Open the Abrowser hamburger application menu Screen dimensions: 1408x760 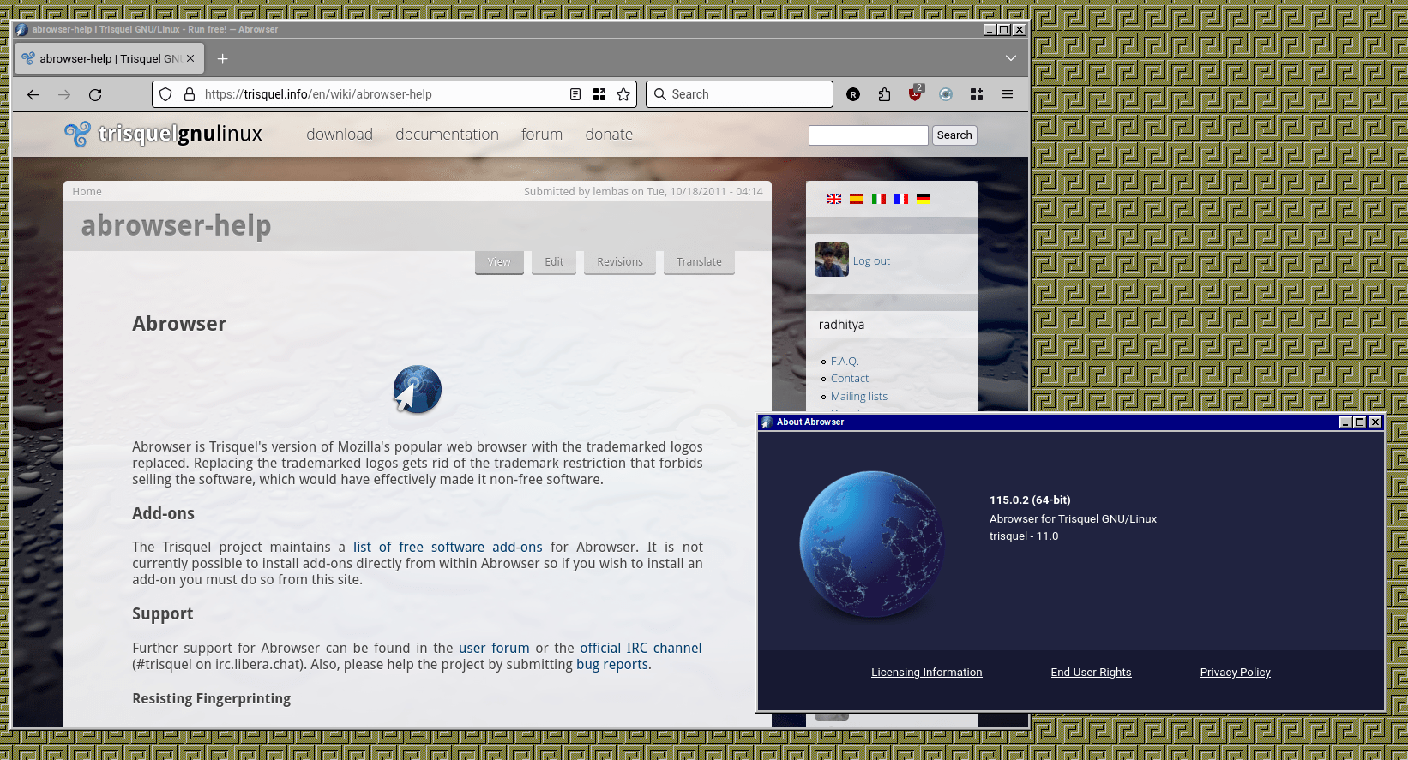click(1008, 94)
